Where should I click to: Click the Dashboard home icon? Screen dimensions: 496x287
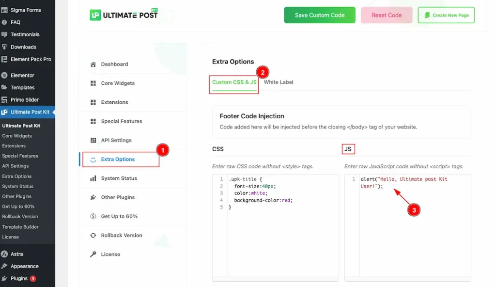click(x=93, y=64)
